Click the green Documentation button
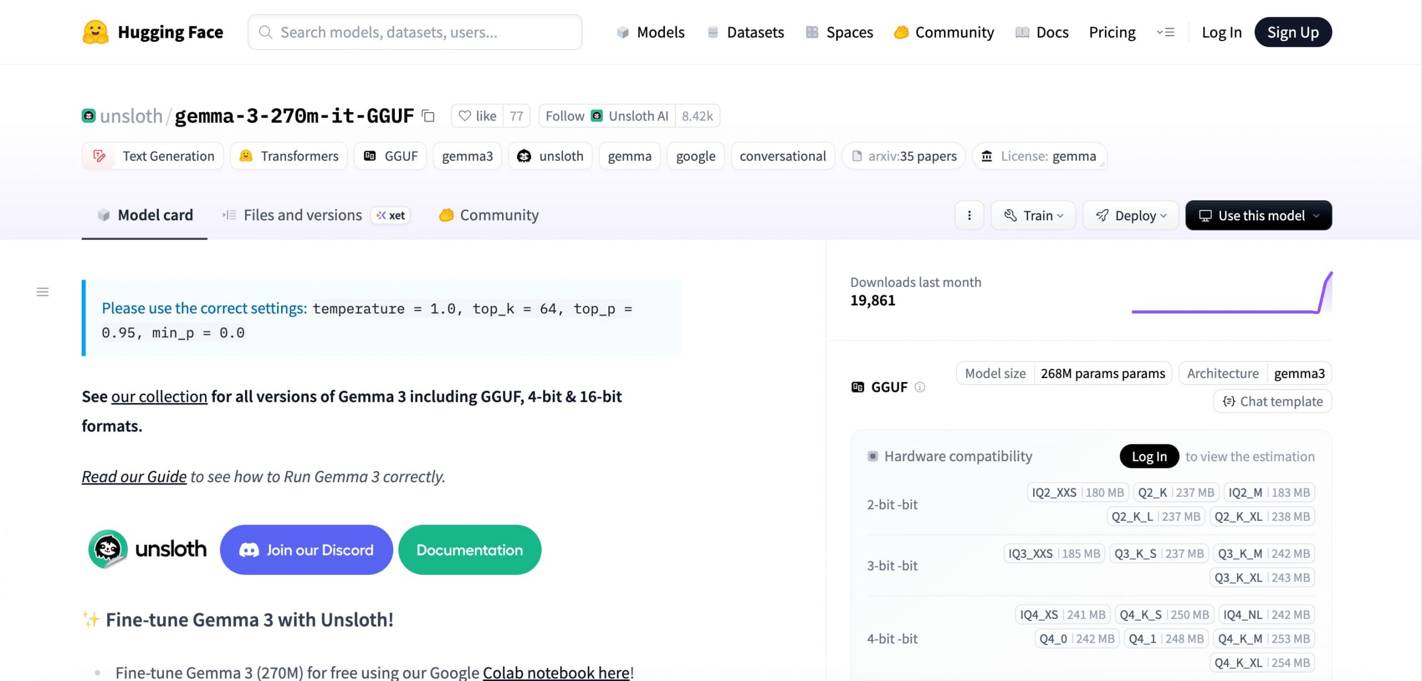Screen dimensions: 1422x681 tap(470, 549)
